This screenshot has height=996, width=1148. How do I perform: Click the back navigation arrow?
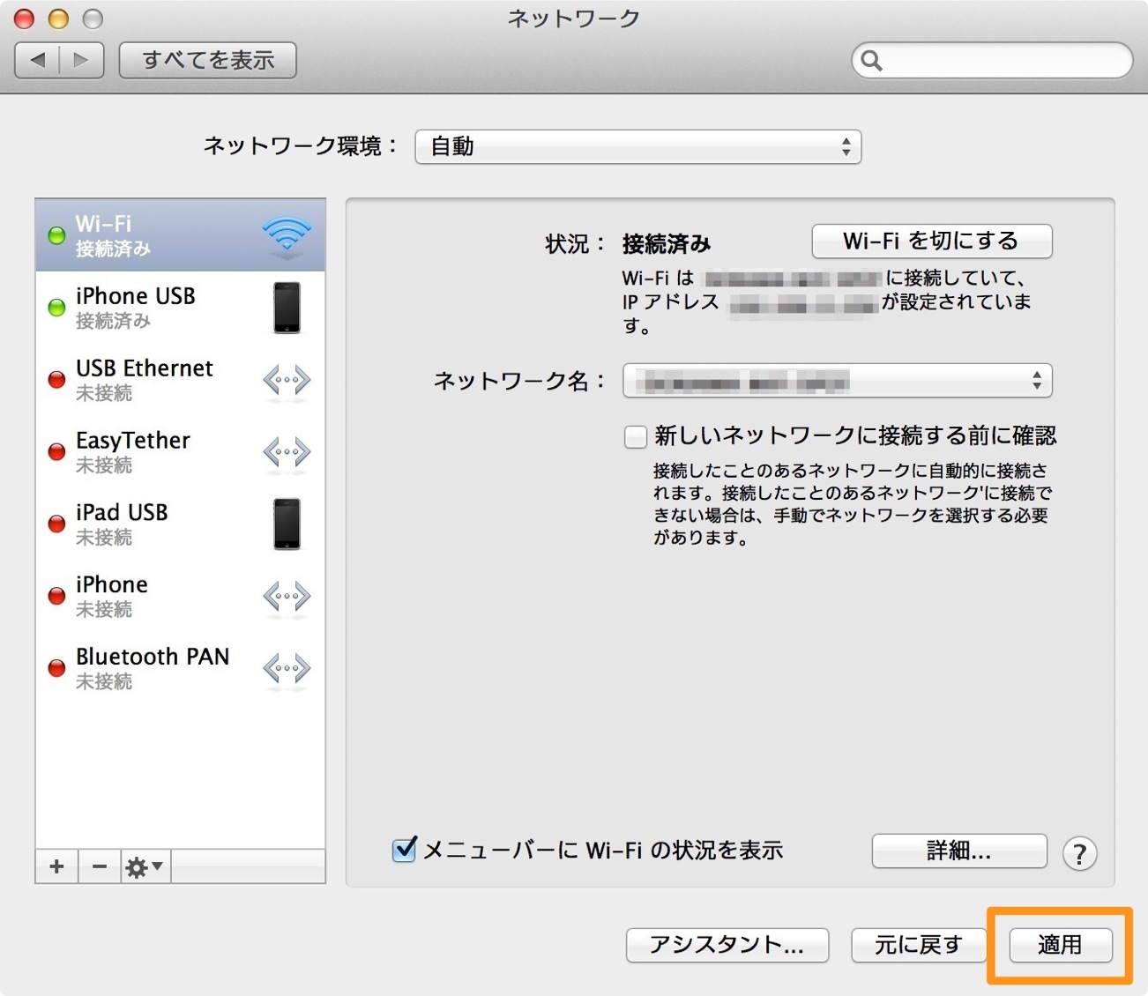click(38, 60)
